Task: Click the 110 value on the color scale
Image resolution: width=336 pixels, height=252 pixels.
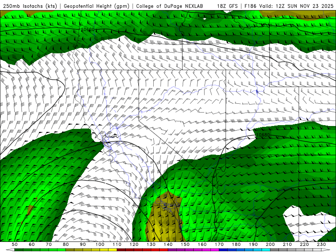Action: click(x=117, y=244)
